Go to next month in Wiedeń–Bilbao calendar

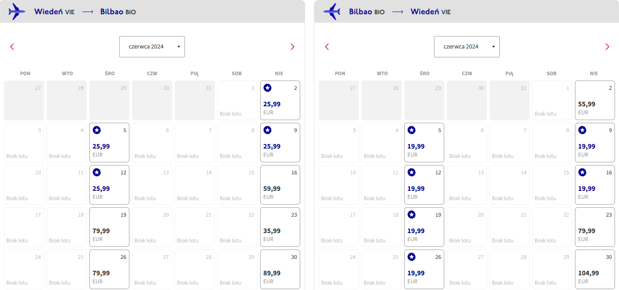point(292,47)
